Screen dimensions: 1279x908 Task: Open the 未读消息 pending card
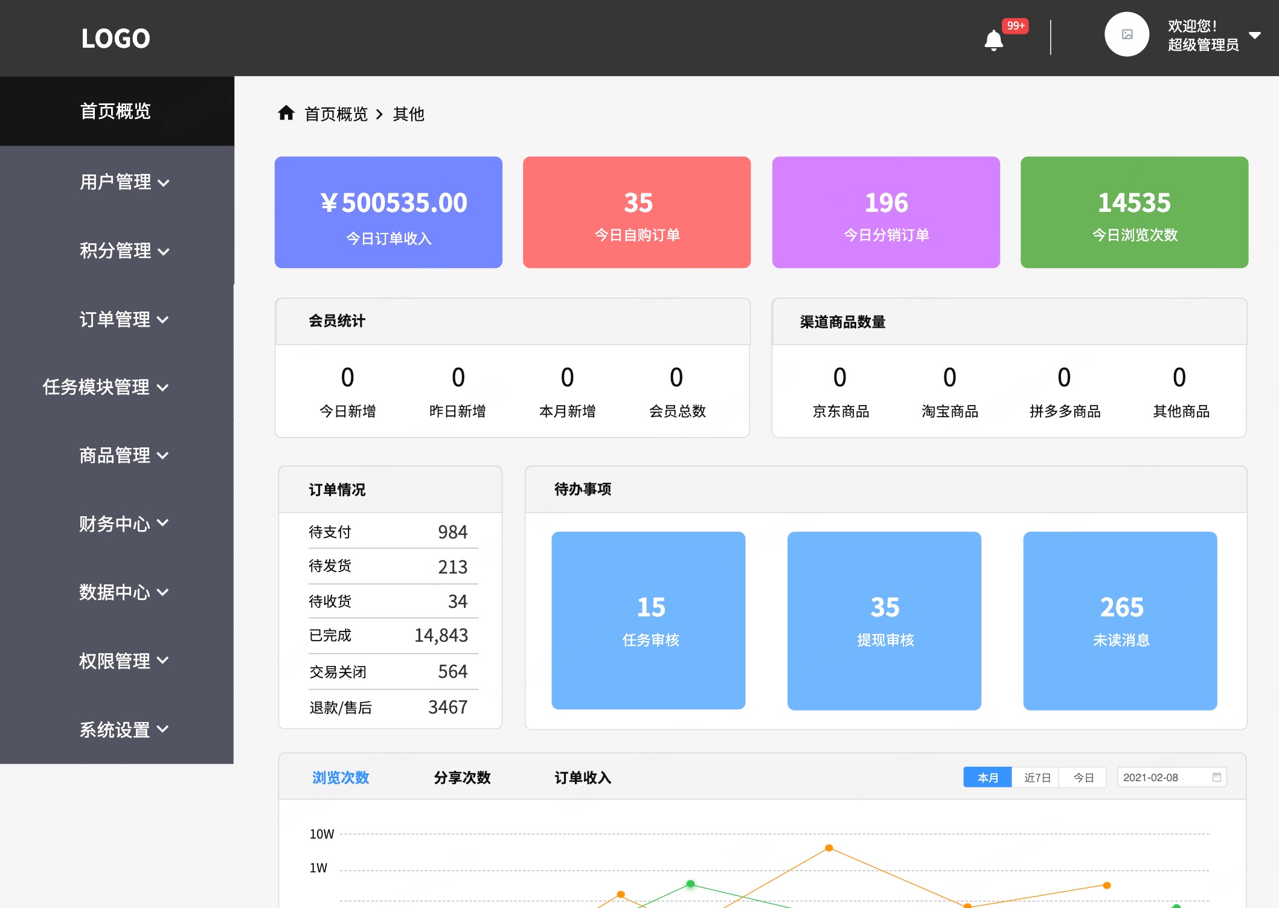(1120, 620)
